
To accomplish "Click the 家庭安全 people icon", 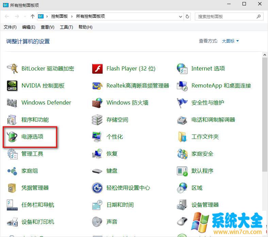I will 182,154.
